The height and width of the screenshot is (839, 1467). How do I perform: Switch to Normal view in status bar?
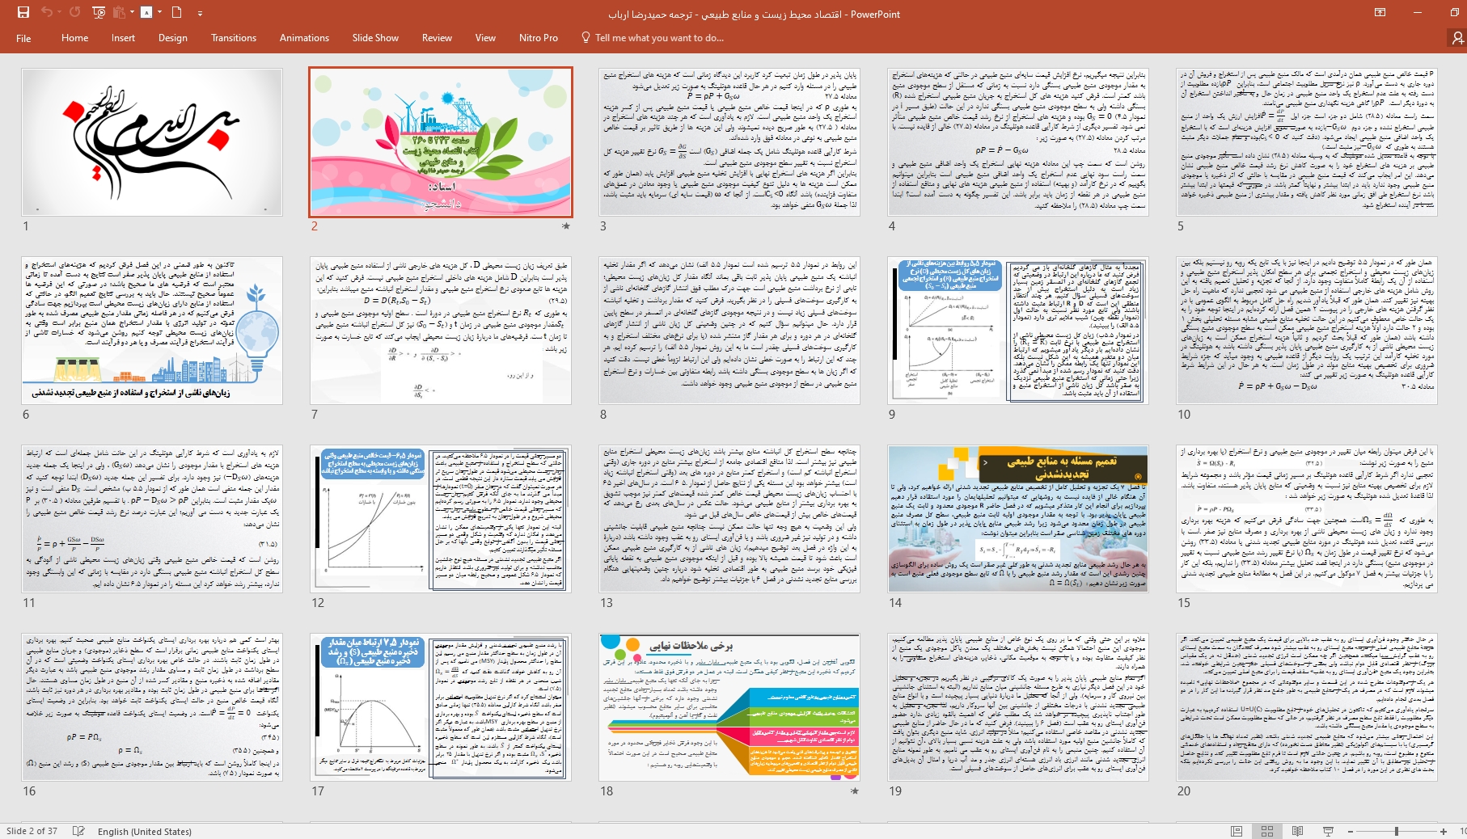pos(1237,831)
